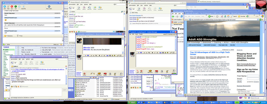This screenshot has width=267, height=104.
Task: Click Search icon in Internet Explorer toolbar
Action: tap(234, 16)
